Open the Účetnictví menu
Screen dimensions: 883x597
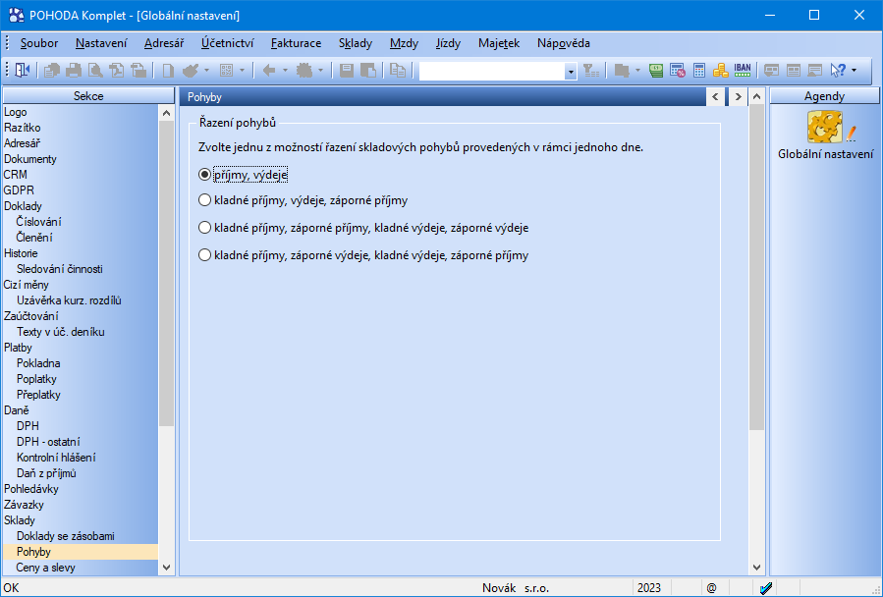tap(228, 43)
